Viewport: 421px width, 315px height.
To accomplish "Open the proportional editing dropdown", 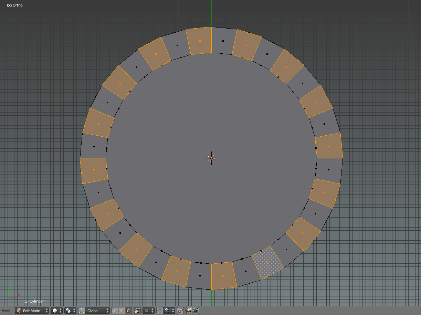I will coord(149,311).
